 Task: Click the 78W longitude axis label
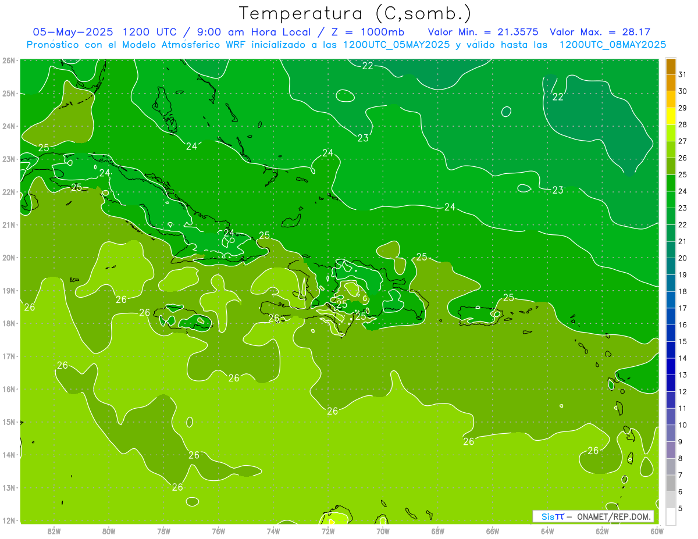click(x=163, y=531)
